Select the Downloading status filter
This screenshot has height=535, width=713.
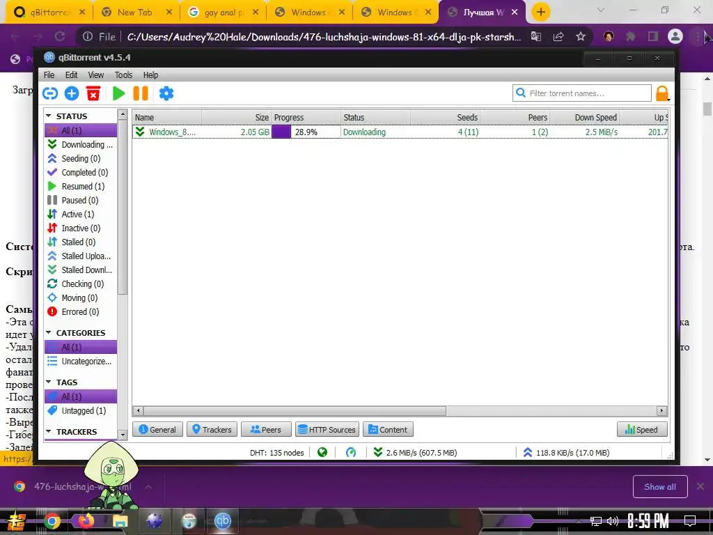point(81,145)
